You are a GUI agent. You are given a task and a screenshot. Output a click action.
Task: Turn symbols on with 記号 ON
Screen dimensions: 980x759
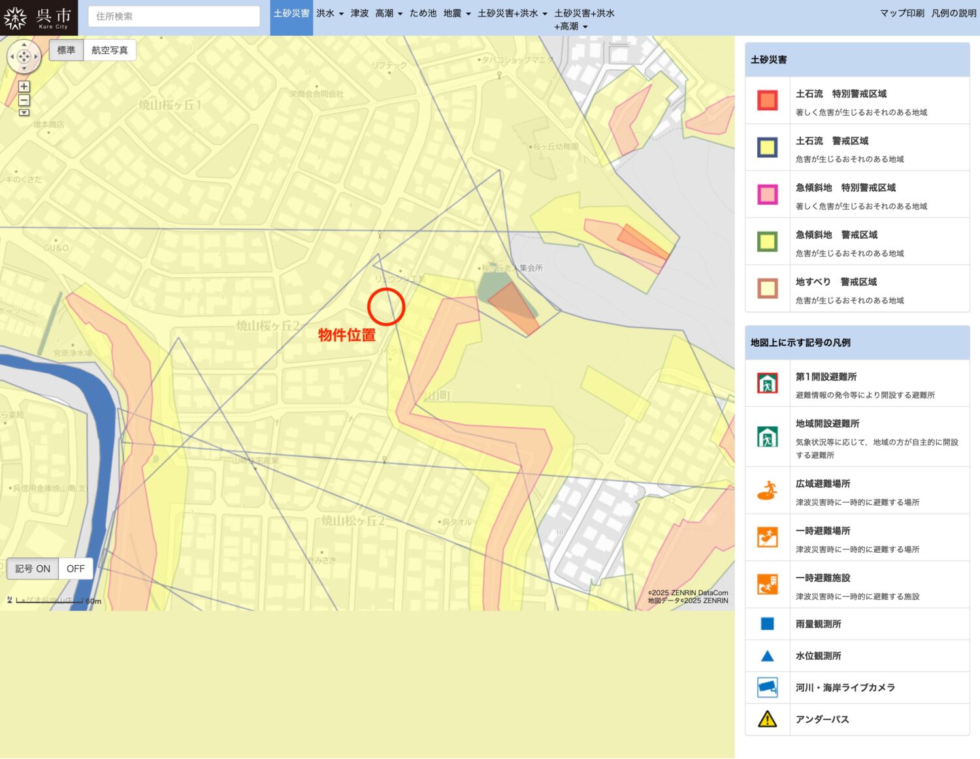point(33,568)
